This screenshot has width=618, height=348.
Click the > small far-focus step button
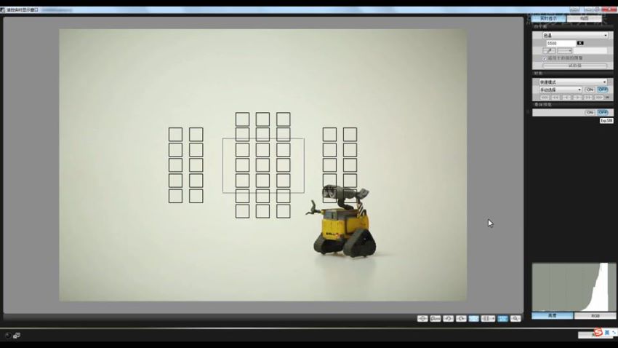(x=577, y=98)
